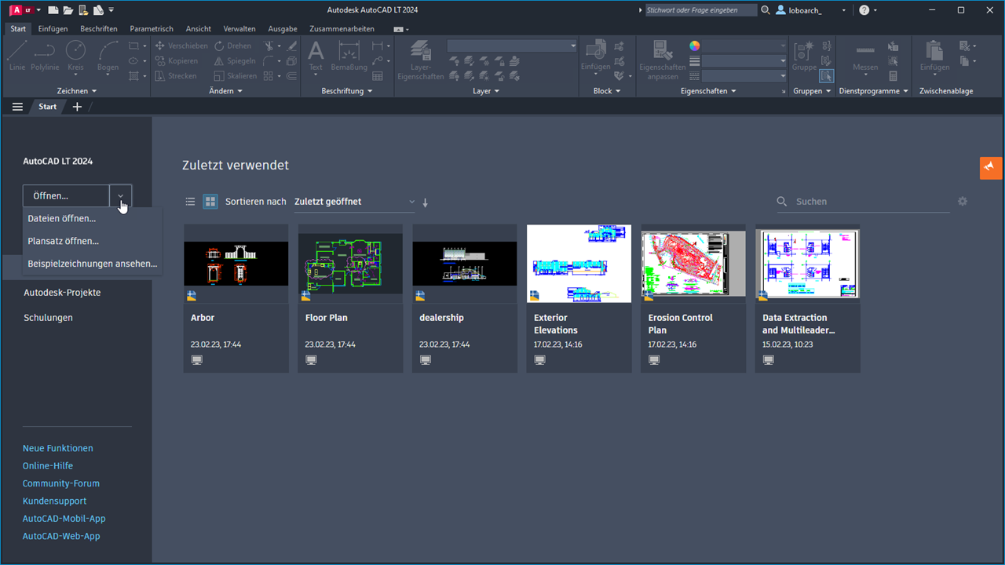The image size is (1005, 565).
Task: Click the color wheel in Eigenschaften panel
Action: [x=694, y=46]
